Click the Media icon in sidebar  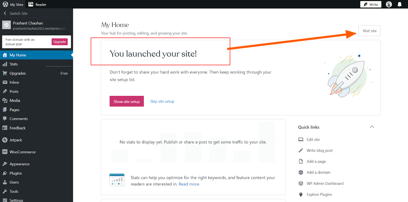pos(5,100)
